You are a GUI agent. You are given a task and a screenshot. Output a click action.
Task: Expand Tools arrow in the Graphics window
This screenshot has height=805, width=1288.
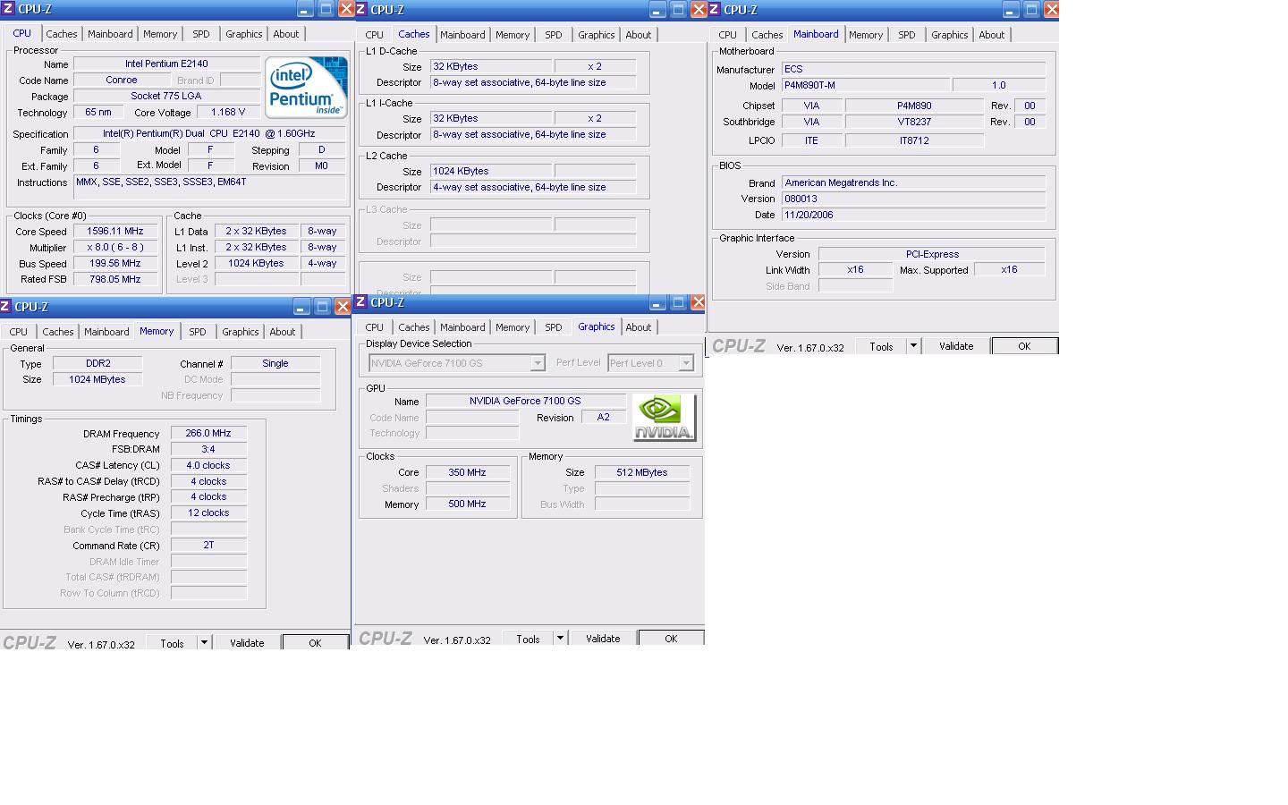pos(560,638)
